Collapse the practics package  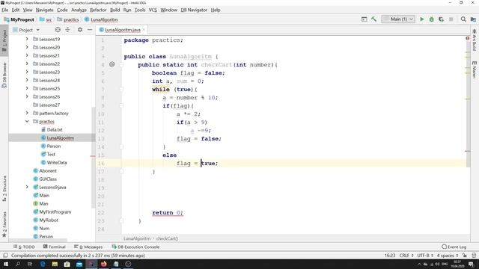point(27,121)
